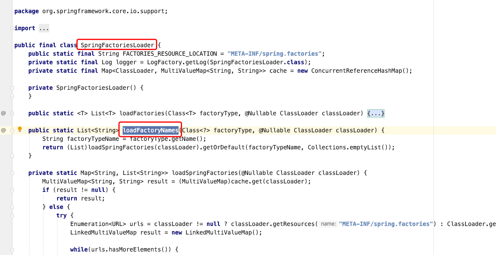Click the cache variable name

tap(278, 70)
